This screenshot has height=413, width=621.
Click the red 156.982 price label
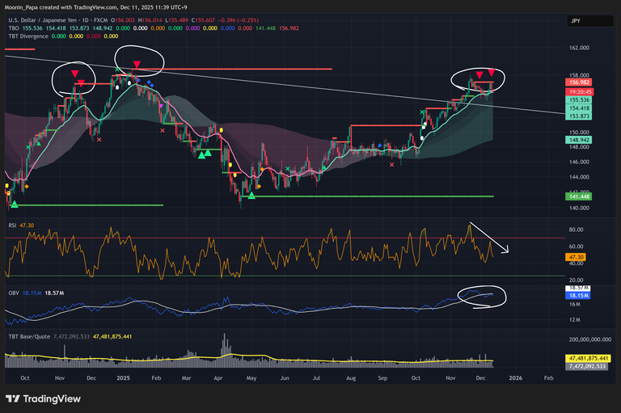577,82
